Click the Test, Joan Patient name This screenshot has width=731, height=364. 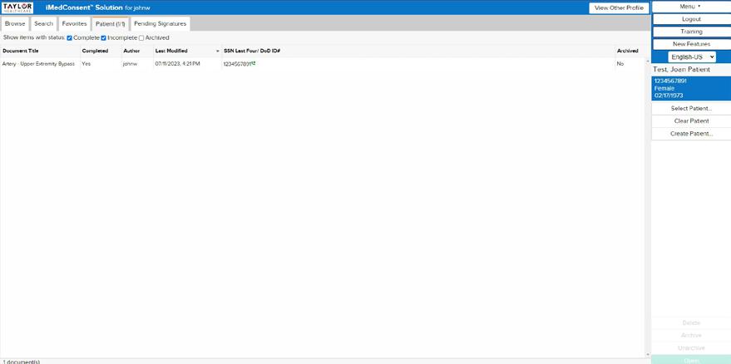[x=682, y=70]
